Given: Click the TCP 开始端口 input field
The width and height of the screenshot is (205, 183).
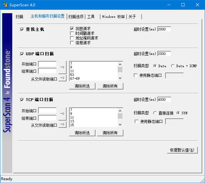Looking at the screenshot, I should coord(47,111).
